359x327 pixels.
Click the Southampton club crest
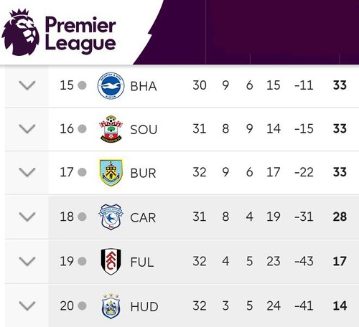111,129
